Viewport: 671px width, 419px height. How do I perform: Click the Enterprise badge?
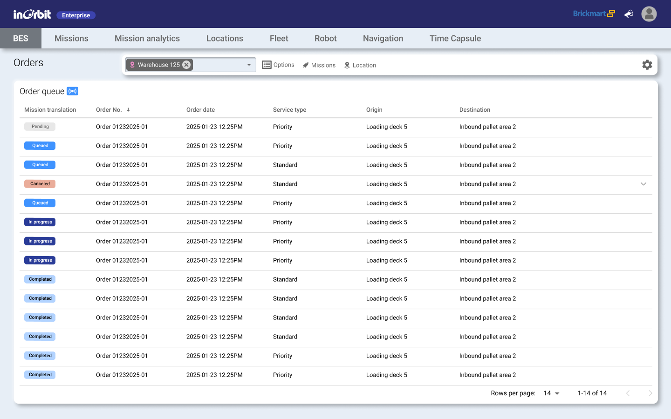click(x=76, y=15)
